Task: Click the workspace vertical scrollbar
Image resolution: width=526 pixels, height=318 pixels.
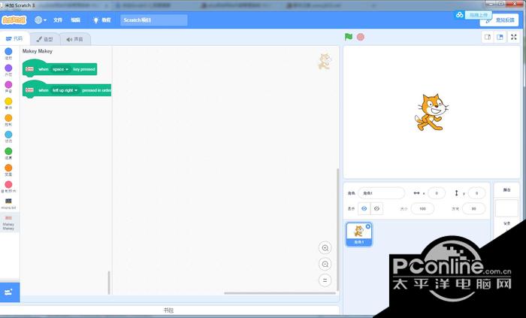Action: click(337, 229)
